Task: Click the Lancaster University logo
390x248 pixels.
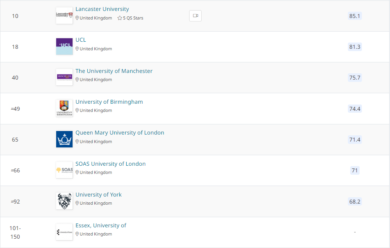Action: (x=64, y=16)
